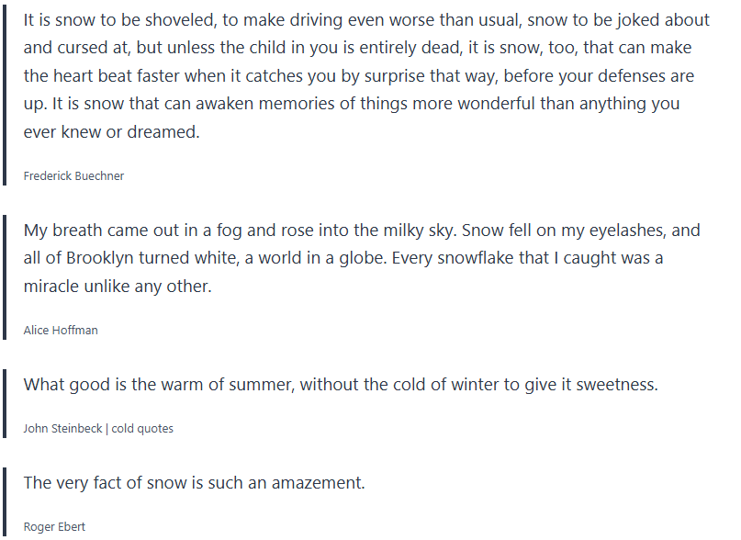Viewport: 741px width, 540px height.
Task: Select the 'What good is the warm of summer' quote
Action: pyautogui.click(x=340, y=385)
